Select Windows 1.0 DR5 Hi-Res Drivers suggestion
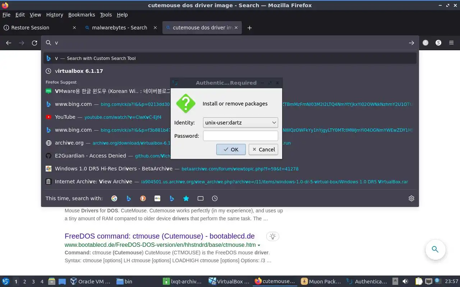 tap(230, 169)
